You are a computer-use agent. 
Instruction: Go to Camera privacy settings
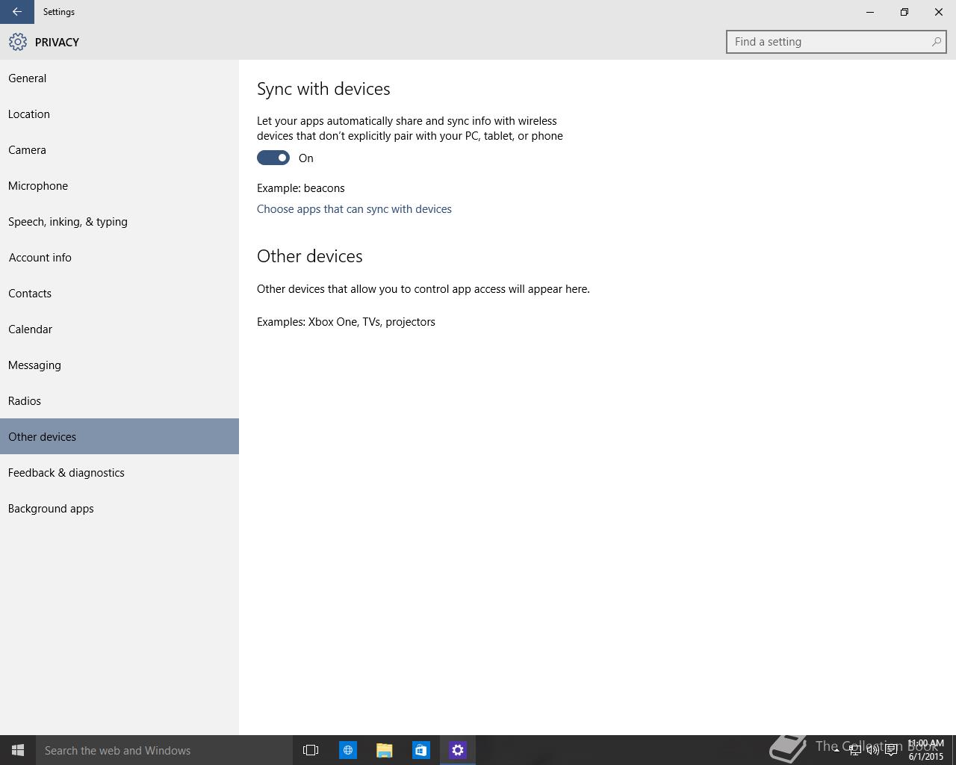click(119, 150)
